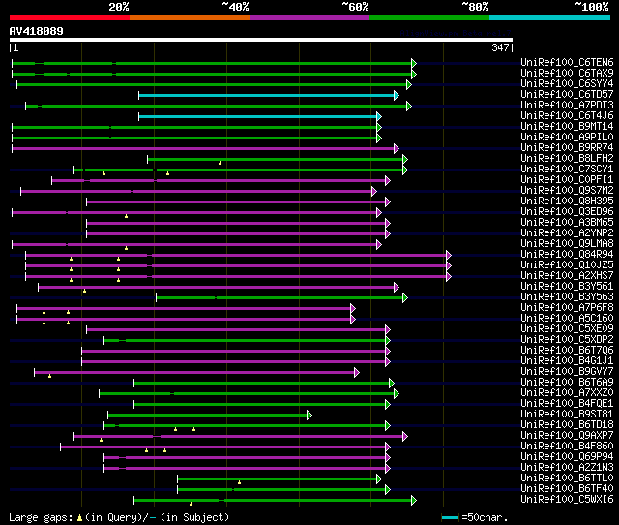This screenshot has height=525, width=619.
Task: Click the cyan alignment bar for C6TD57
Action: click(267, 95)
